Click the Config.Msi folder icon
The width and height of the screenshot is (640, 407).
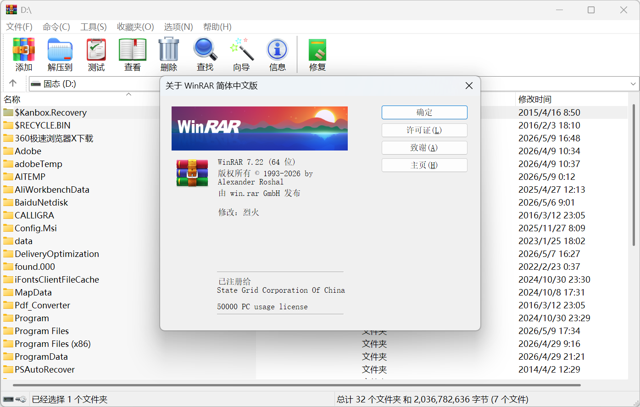(8, 228)
